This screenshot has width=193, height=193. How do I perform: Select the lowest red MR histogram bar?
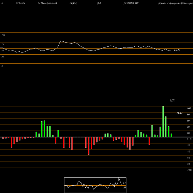point(89,146)
